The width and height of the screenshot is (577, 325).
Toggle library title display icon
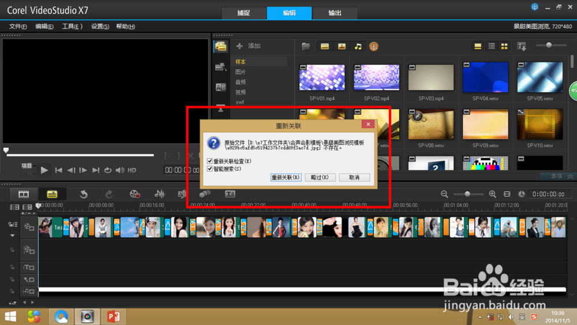pyautogui.click(x=478, y=46)
